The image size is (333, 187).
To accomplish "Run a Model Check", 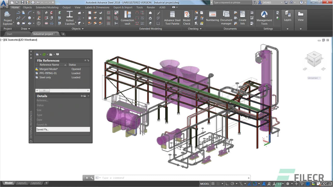I will pos(187,18).
